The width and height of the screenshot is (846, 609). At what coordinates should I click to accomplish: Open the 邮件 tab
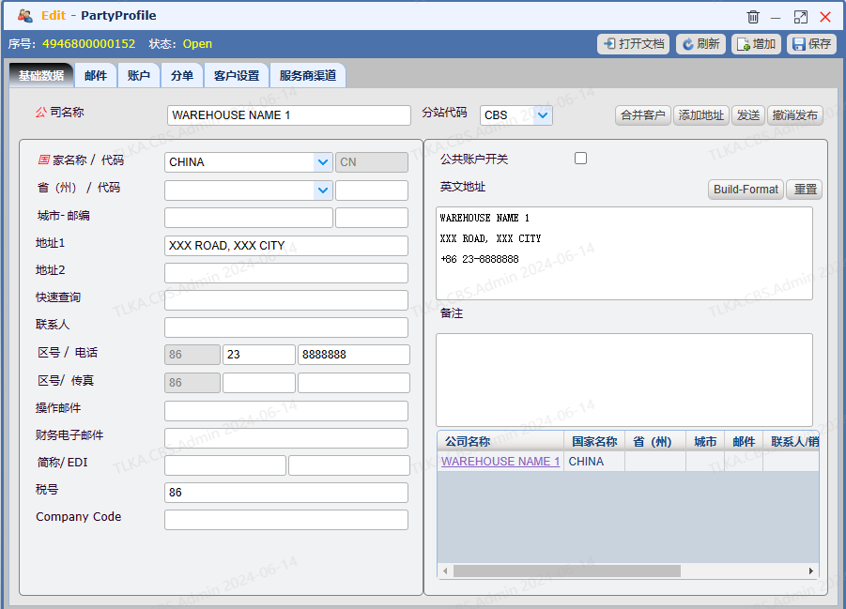[x=96, y=75]
